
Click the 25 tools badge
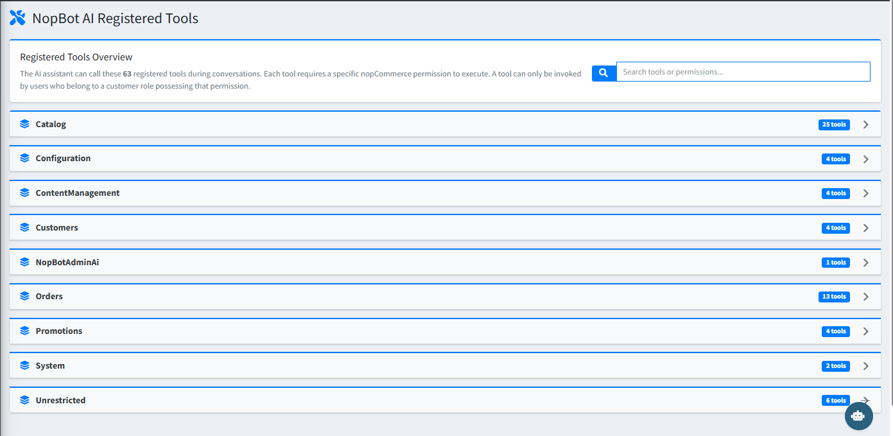pos(834,125)
